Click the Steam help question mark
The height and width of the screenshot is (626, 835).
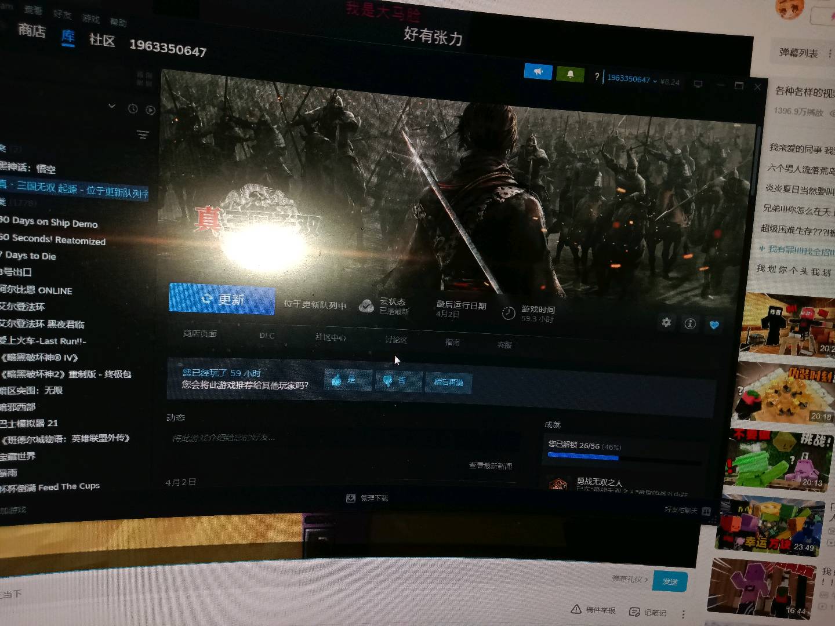tap(597, 77)
